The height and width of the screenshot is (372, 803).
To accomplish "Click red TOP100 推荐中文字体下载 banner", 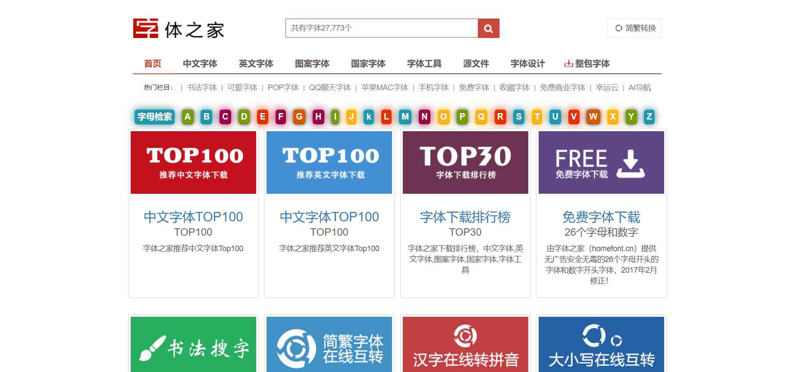I will [x=193, y=162].
